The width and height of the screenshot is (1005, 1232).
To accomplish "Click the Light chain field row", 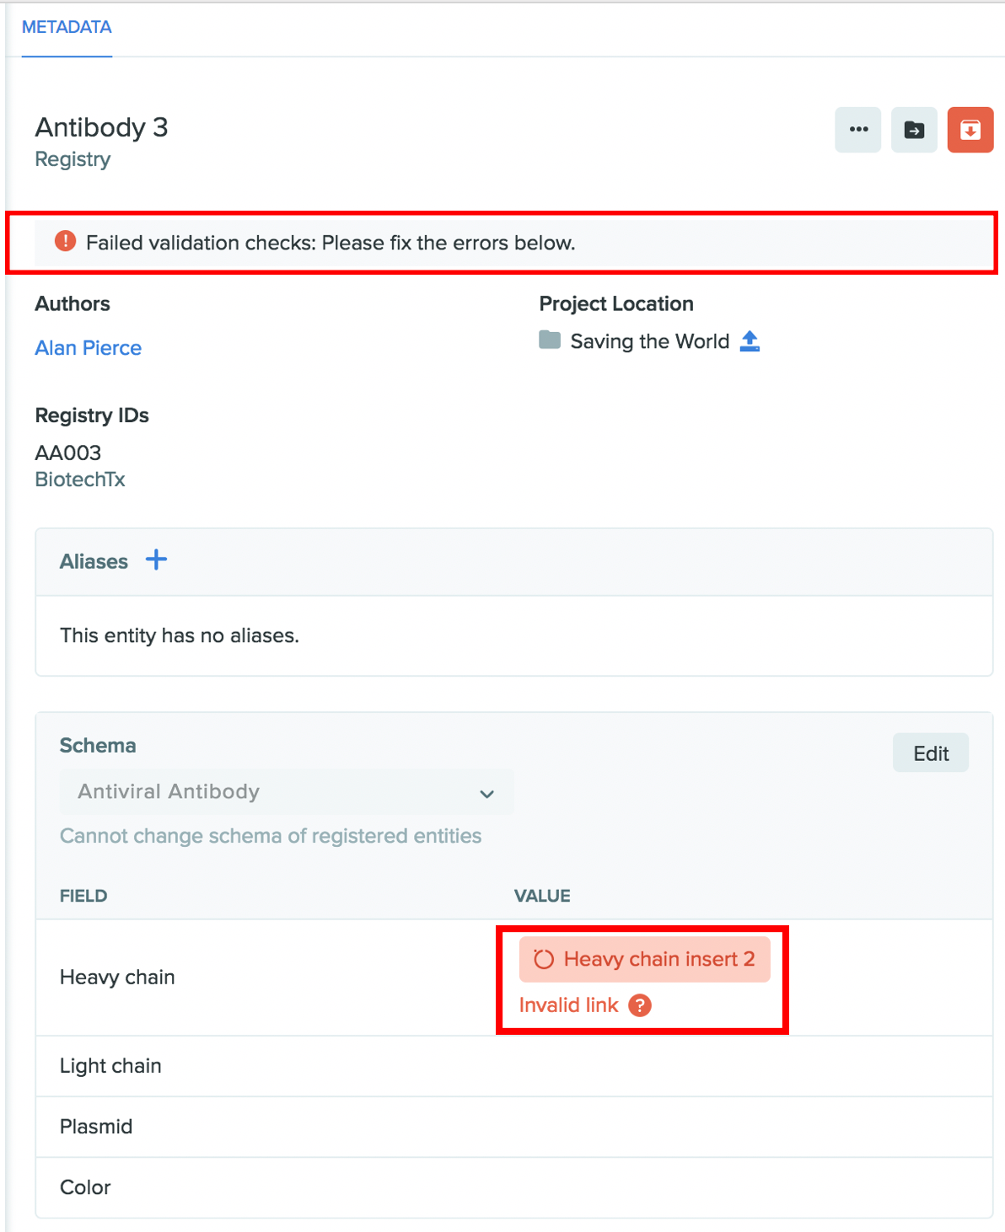I will click(514, 1066).
